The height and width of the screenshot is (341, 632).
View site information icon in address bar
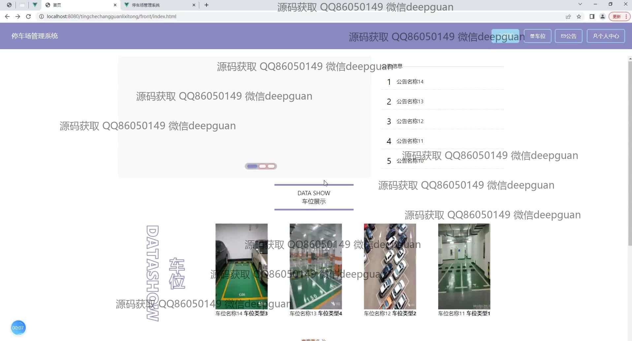coord(42,16)
